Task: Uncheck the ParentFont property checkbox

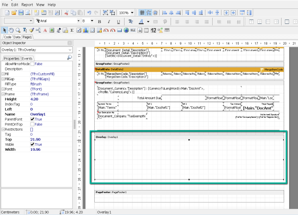Action: [32, 119]
